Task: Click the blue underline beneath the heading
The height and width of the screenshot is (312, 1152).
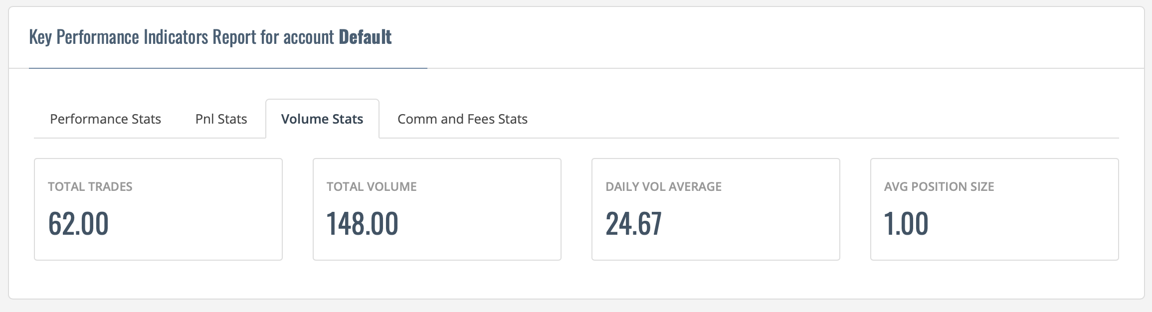Action: pos(228,68)
